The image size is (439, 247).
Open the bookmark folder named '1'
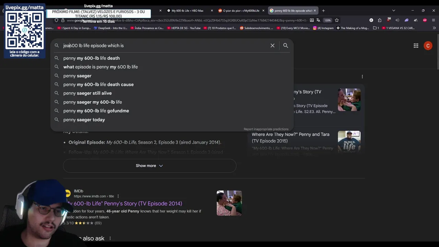click(x=376, y=28)
